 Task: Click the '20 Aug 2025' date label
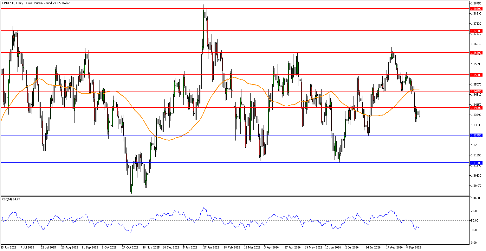click(69, 247)
